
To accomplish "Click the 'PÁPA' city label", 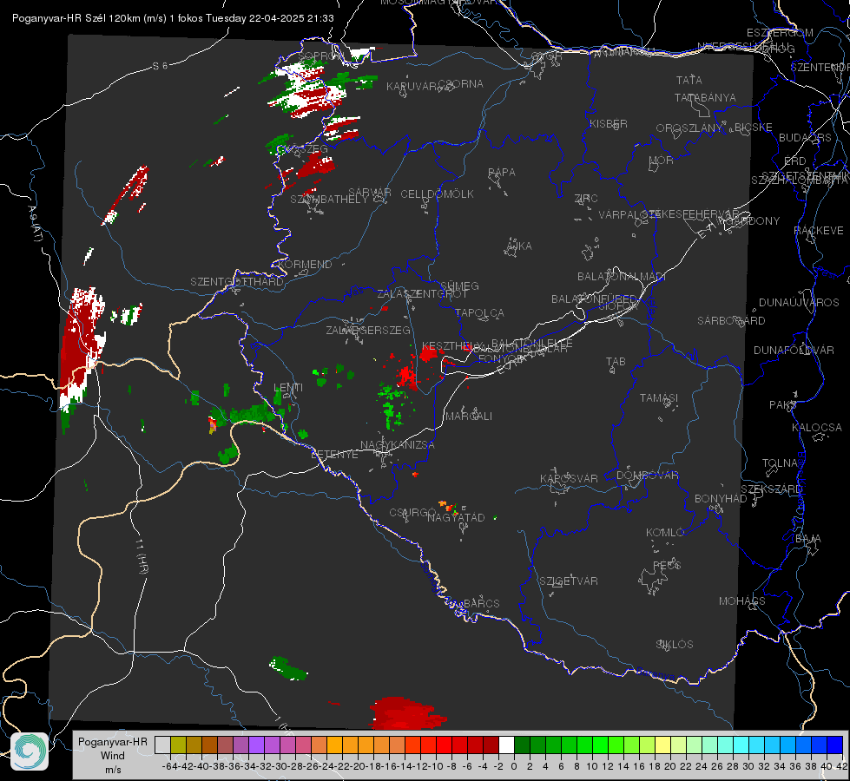I will 502,173.
